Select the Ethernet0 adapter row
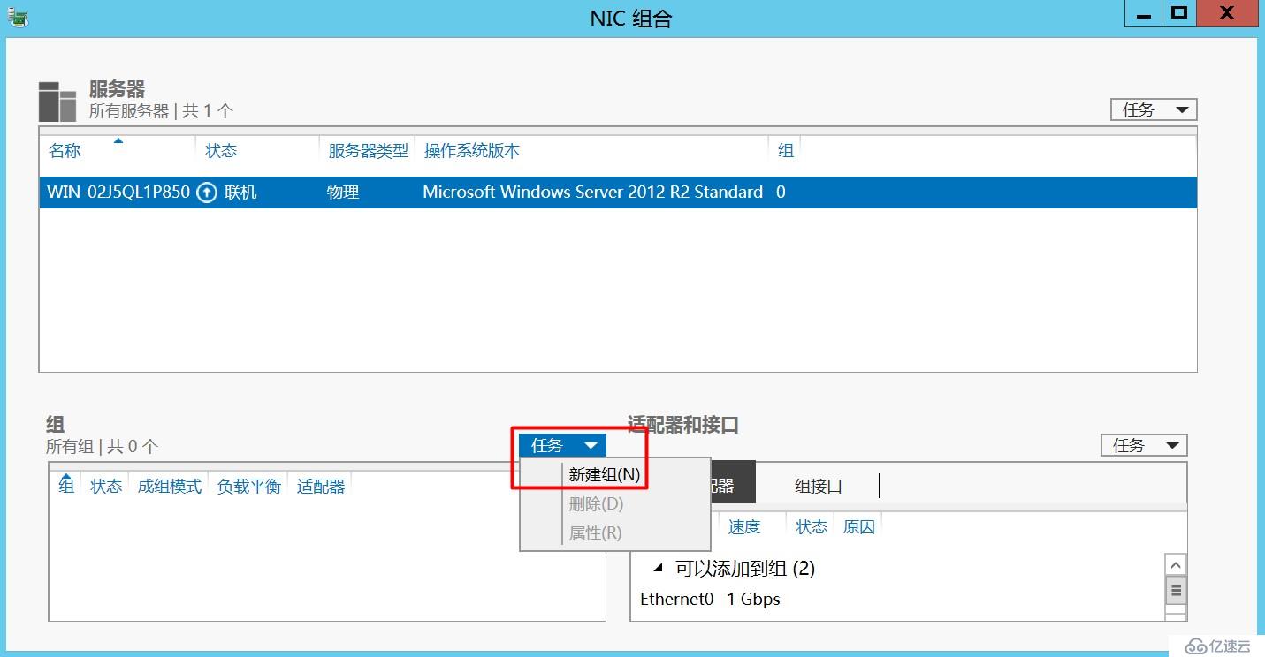1265x657 pixels. pyautogui.click(x=897, y=599)
